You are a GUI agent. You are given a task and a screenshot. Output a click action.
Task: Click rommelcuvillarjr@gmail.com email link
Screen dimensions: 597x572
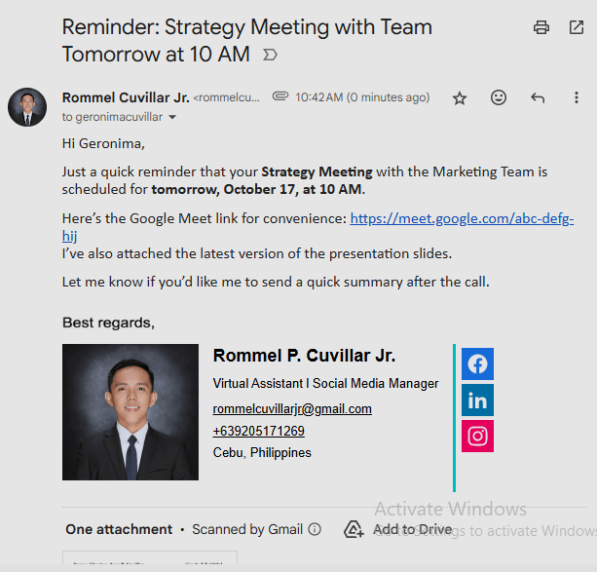(292, 409)
